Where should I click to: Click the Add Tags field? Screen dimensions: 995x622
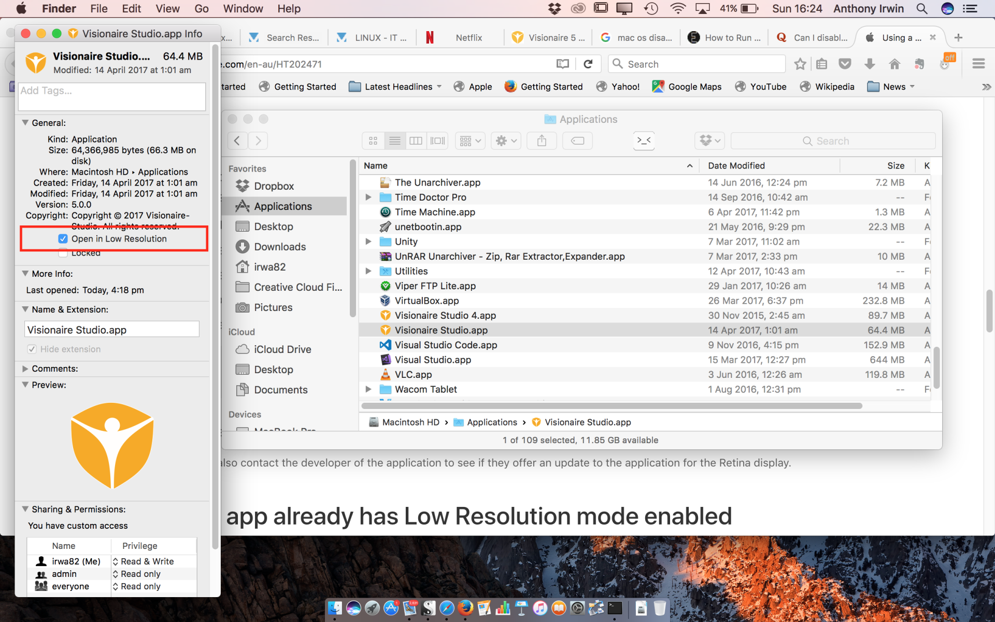tap(112, 96)
